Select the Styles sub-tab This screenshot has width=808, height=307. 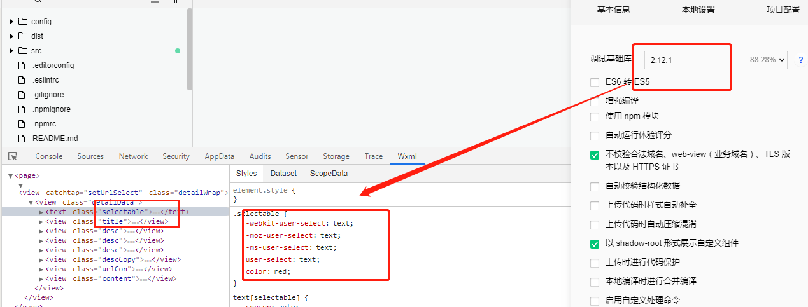coord(246,174)
